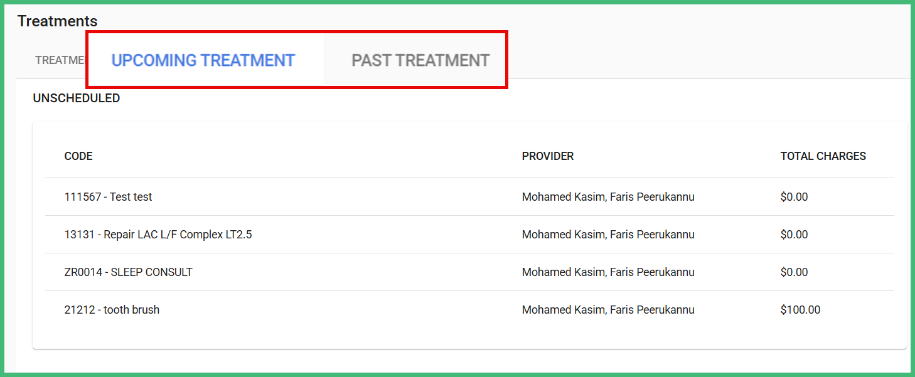This screenshot has height=377, width=915.
Task: Select the UNSCHEDULED section label
Action: pos(76,98)
